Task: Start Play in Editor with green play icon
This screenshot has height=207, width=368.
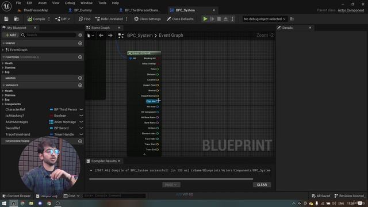Action: pos(205,19)
